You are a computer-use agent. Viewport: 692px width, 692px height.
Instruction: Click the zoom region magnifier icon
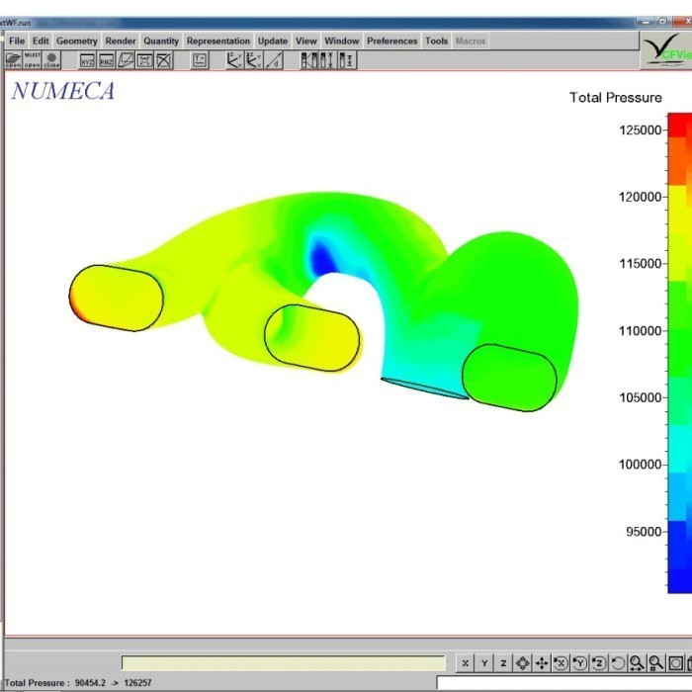click(x=655, y=663)
